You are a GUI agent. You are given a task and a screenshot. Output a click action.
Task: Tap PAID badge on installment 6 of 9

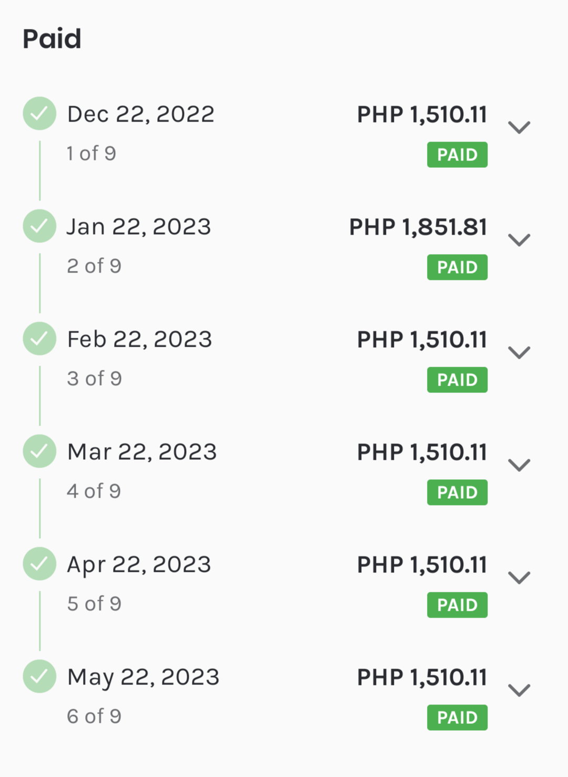457,718
